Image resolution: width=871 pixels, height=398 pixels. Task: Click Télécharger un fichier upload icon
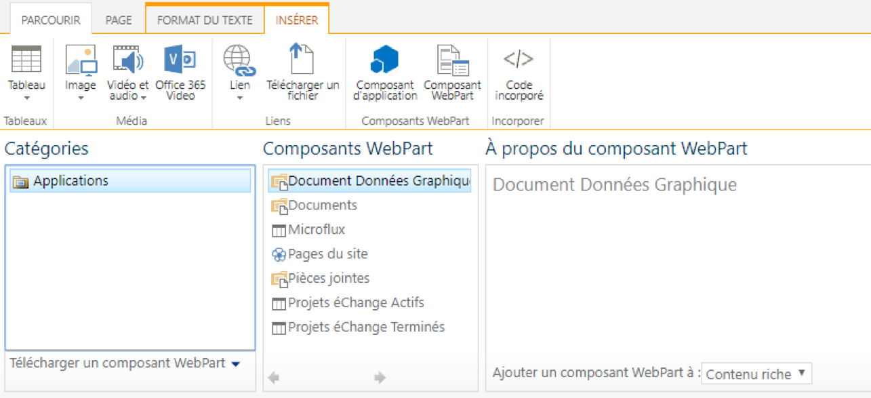click(x=302, y=60)
